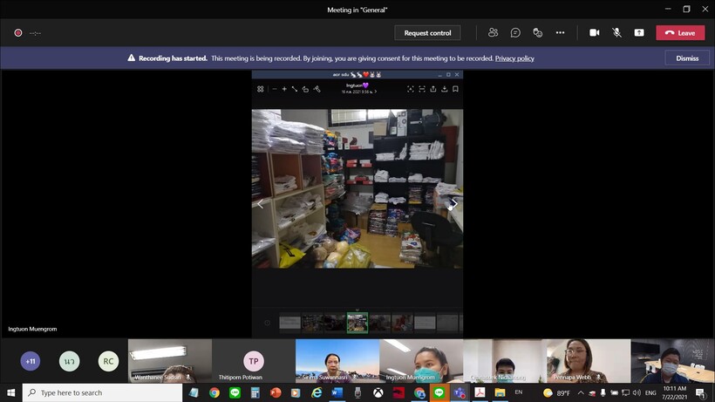Turn the camera off
The image size is (715, 402).
595,32
